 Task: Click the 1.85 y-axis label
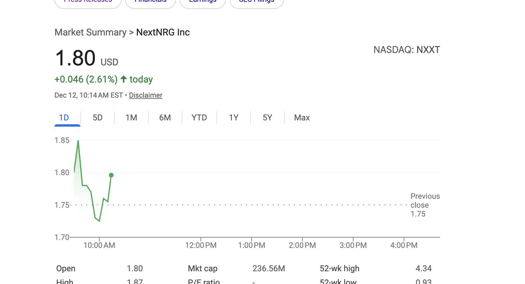[62, 140]
